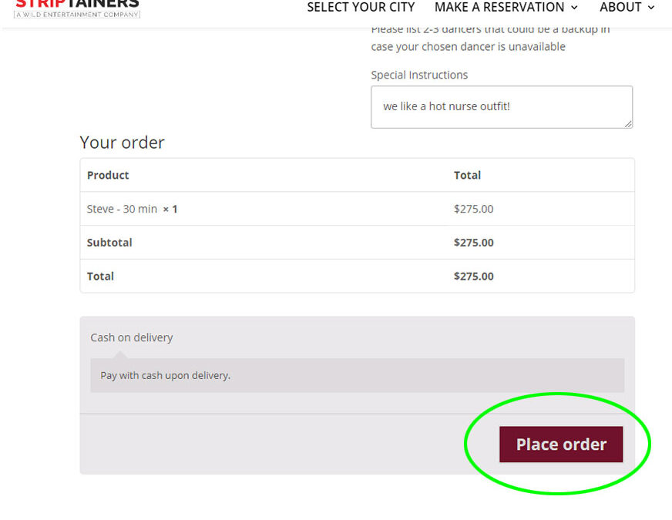Click inside the Special Instructions text box
Screen dimensions: 672x520
tap(502, 107)
